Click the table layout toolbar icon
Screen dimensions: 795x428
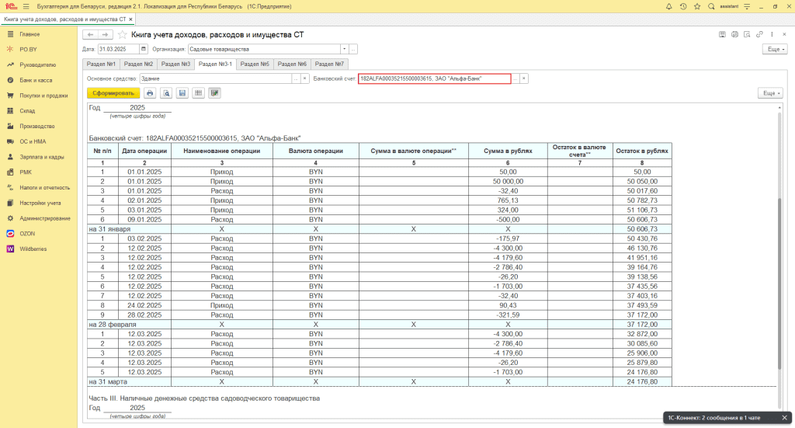click(x=198, y=93)
